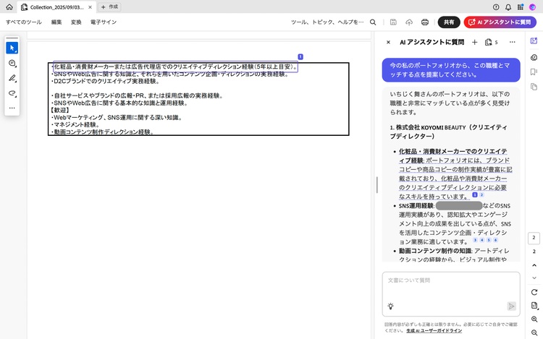Choose the comment tool in quick toolbar

pos(12,64)
